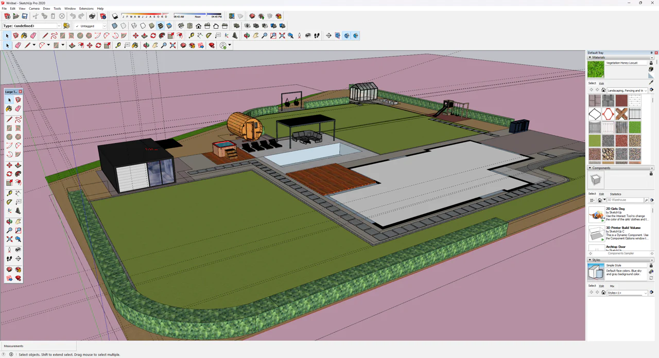Switch to the Statistics tab in Components
The image size is (659, 358).
pyautogui.click(x=615, y=194)
